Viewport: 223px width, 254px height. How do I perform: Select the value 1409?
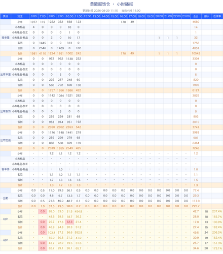(60, 48)
